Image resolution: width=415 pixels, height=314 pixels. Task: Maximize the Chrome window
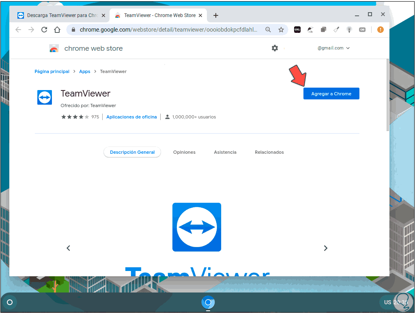tap(370, 14)
